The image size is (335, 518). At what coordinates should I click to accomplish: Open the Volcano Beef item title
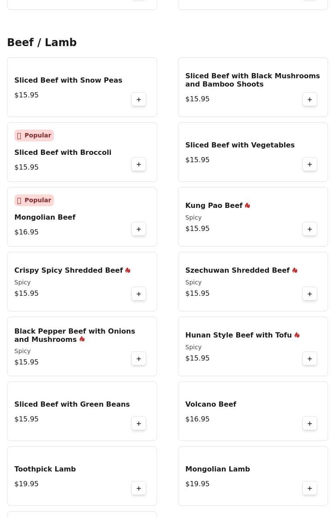tap(211, 404)
